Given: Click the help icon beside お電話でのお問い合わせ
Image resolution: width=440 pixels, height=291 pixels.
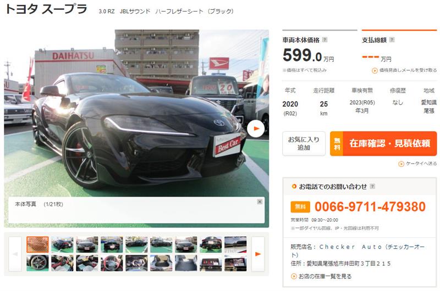Looking at the screenshot, I should [x=372, y=186].
